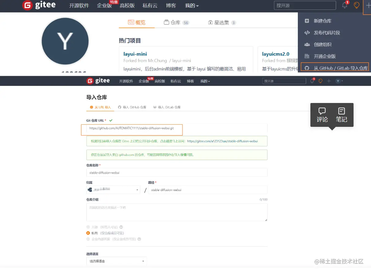
Task: Open the notification bell on the profile page header
Action: point(345,5)
